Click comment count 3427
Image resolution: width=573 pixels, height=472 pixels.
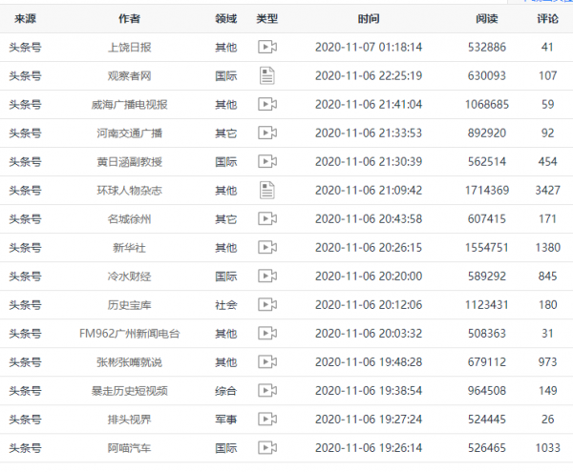(548, 191)
